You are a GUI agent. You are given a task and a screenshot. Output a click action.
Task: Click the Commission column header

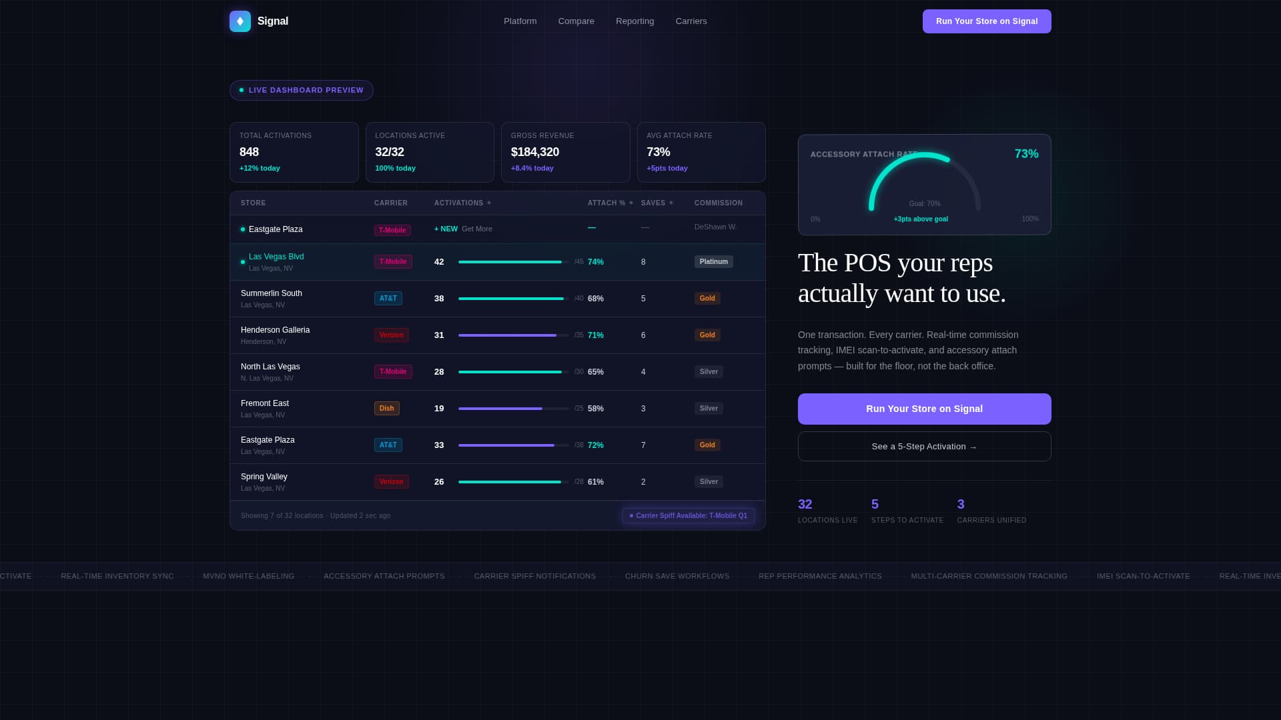(718, 203)
